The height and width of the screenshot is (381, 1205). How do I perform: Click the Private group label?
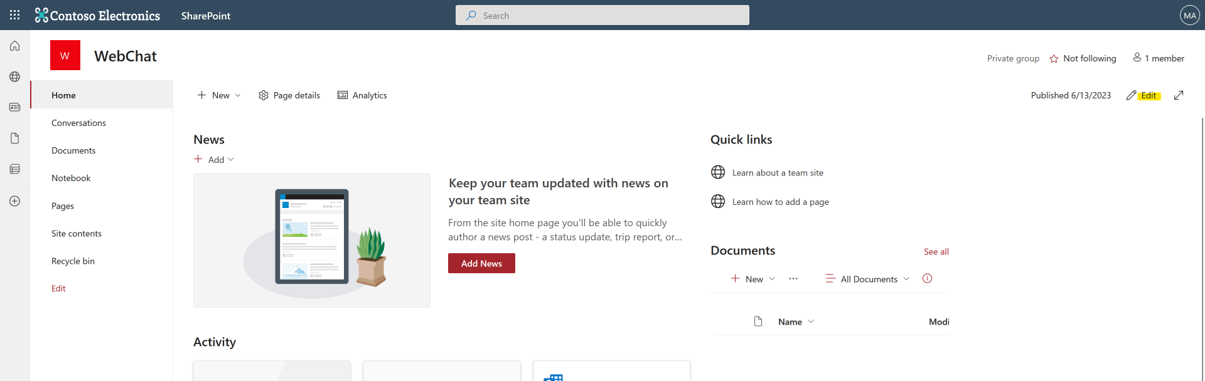point(1013,58)
